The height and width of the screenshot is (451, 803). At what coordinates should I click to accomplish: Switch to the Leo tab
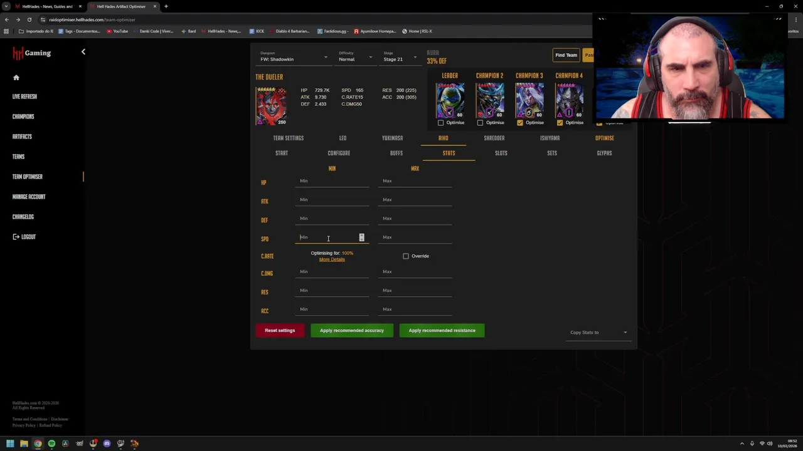coord(343,138)
